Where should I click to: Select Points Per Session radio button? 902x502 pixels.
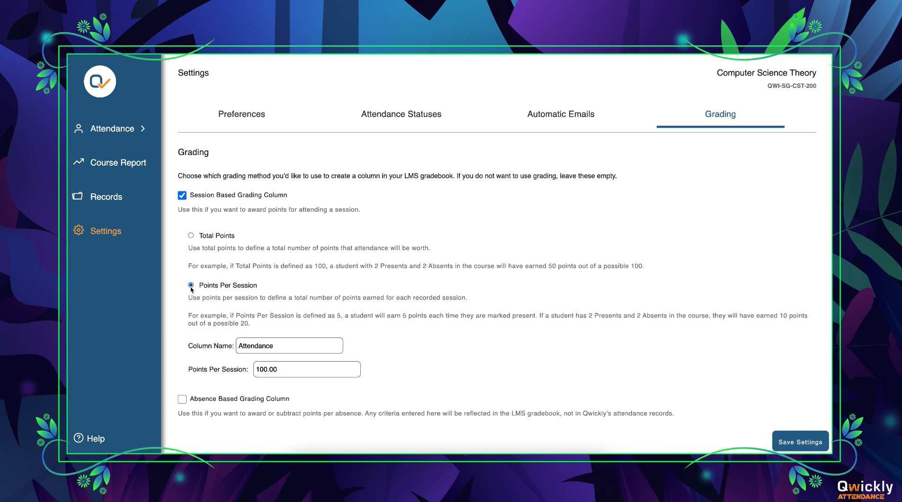[191, 285]
